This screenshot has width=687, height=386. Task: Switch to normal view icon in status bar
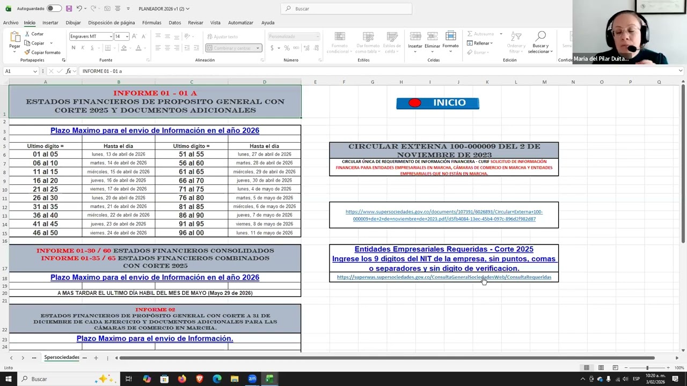587,368
